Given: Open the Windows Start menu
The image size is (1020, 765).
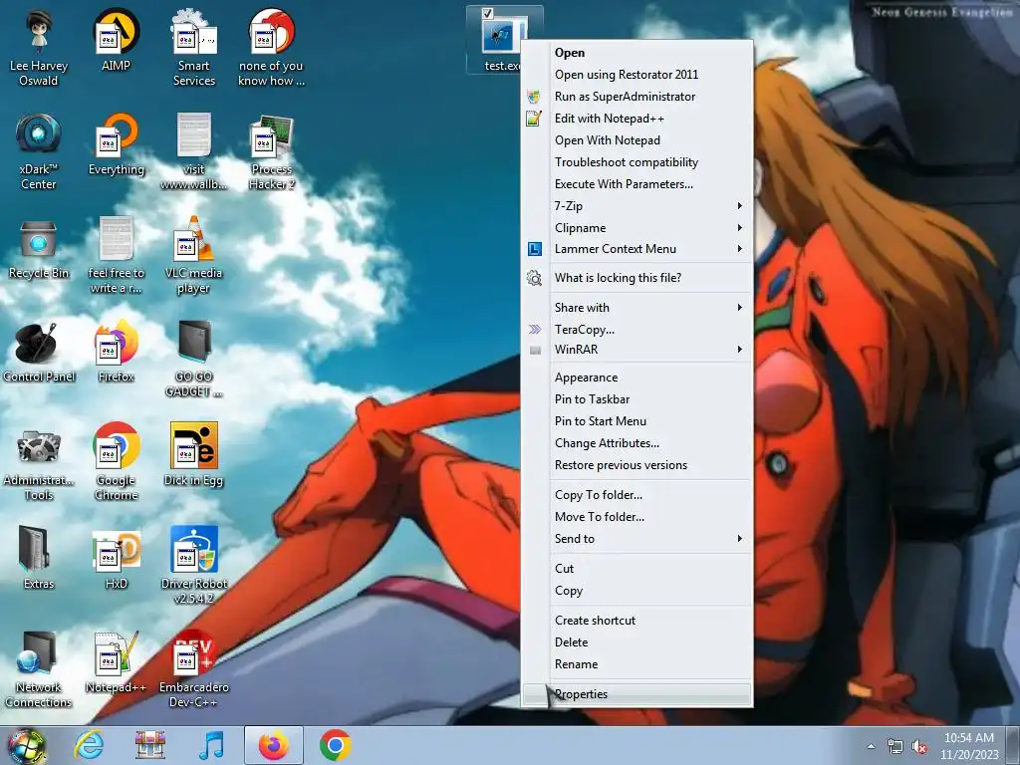Looking at the screenshot, I should 26,745.
